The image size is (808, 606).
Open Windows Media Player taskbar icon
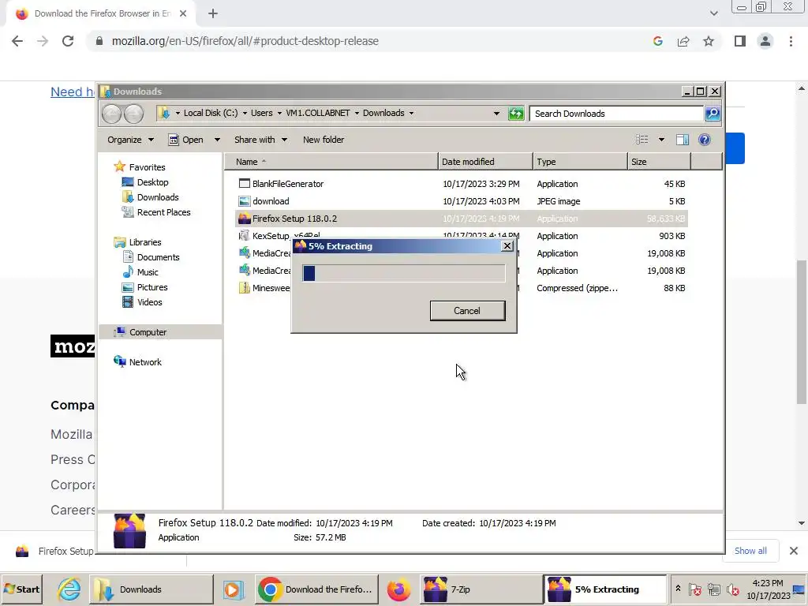point(232,589)
